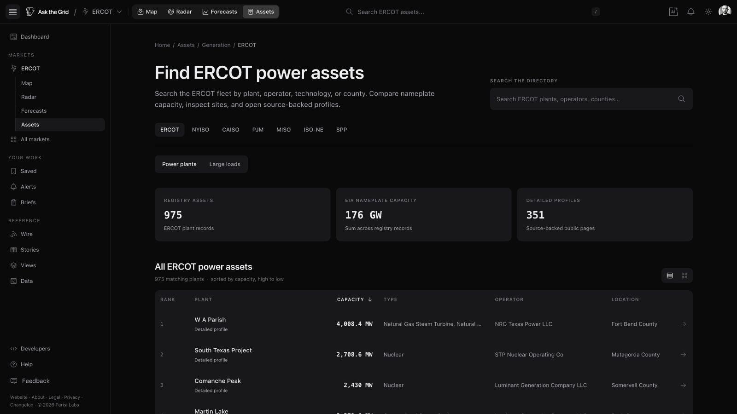This screenshot has width=737, height=414.
Task: Click Assets in the breadcrumb
Action: (186, 45)
